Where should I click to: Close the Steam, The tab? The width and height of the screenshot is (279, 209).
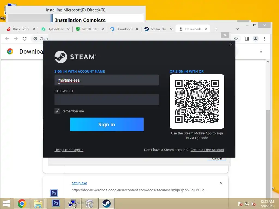click(171, 29)
